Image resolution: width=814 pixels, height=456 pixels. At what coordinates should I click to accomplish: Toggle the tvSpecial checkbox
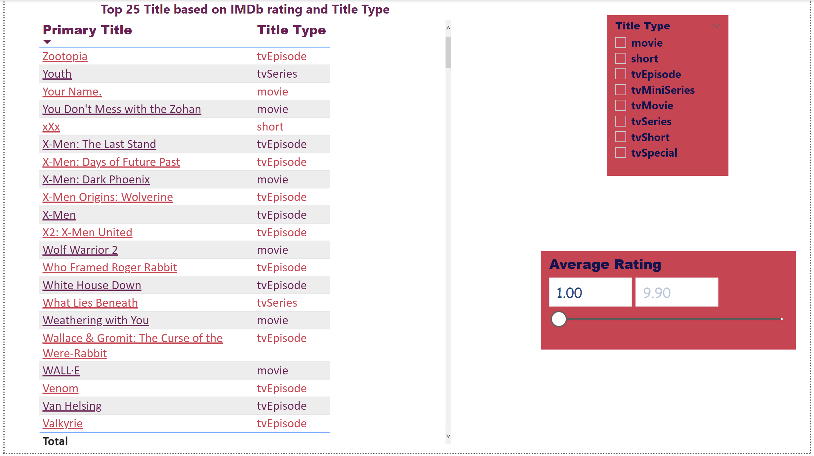point(621,153)
